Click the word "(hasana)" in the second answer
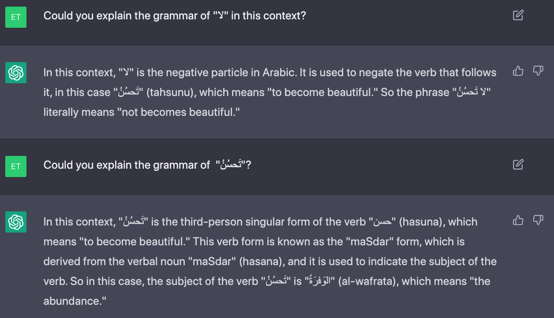Image resolution: width=554 pixels, height=318 pixels. click(261, 262)
